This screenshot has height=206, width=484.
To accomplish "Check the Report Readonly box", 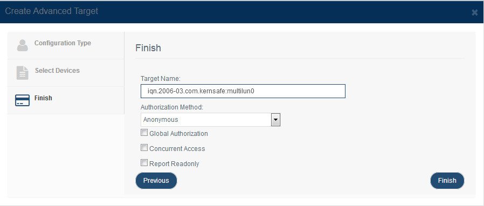I will pyautogui.click(x=144, y=163).
